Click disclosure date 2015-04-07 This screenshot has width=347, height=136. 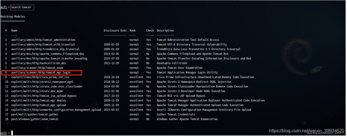[x=111, y=110]
